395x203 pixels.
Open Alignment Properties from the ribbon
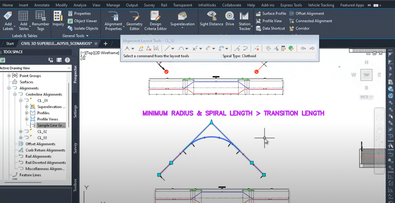[x=113, y=16]
